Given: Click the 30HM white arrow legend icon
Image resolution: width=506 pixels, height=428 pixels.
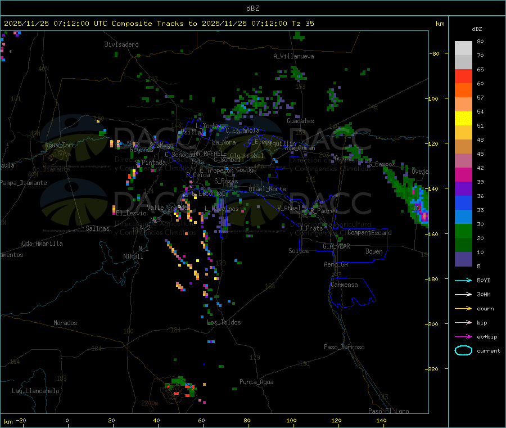Looking at the screenshot, I should (x=463, y=294).
